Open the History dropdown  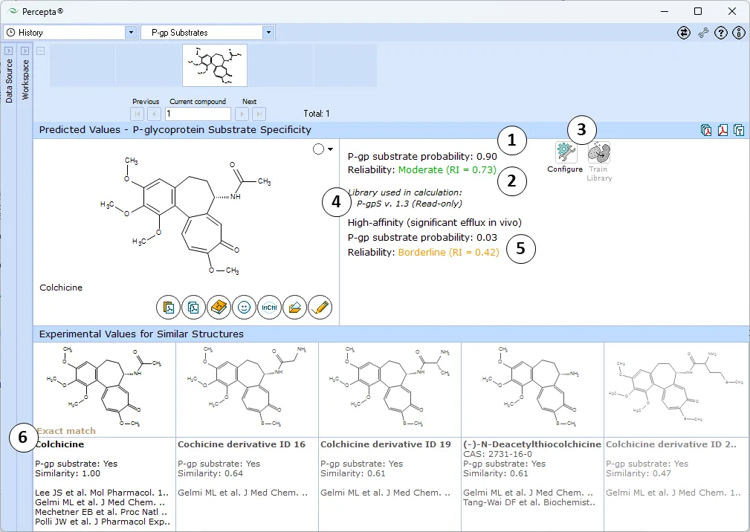coord(71,33)
